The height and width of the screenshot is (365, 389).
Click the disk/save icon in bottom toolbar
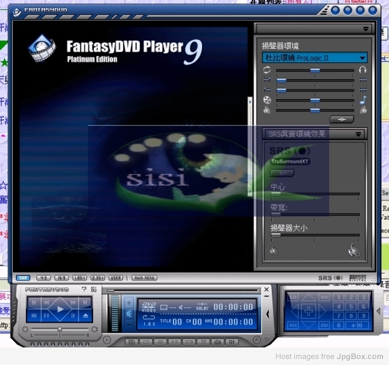[x=131, y=342]
